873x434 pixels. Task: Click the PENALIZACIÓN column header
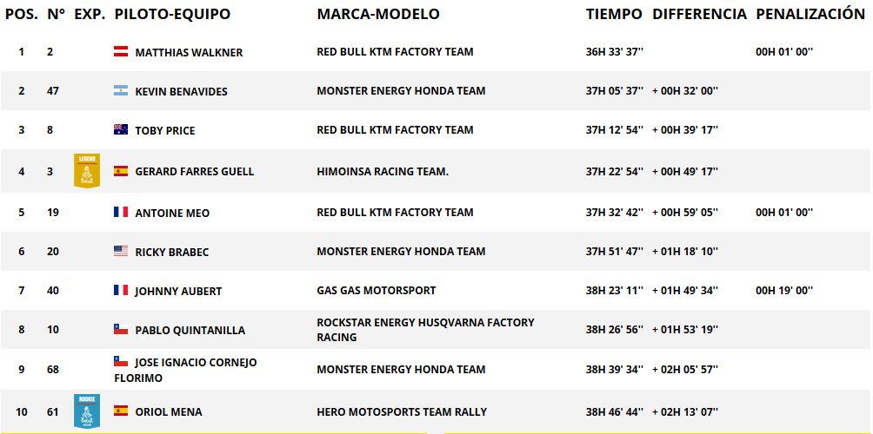click(x=810, y=14)
